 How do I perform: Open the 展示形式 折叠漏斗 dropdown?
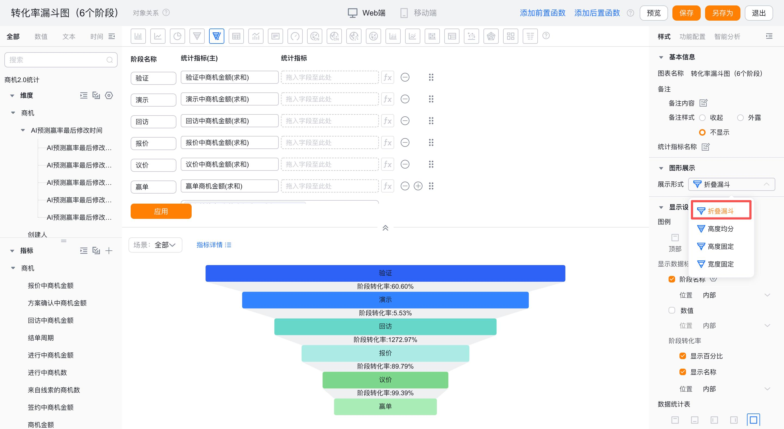click(731, 184)
